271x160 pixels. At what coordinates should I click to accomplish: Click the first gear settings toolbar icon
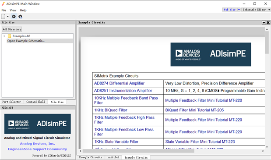point(14,17)
